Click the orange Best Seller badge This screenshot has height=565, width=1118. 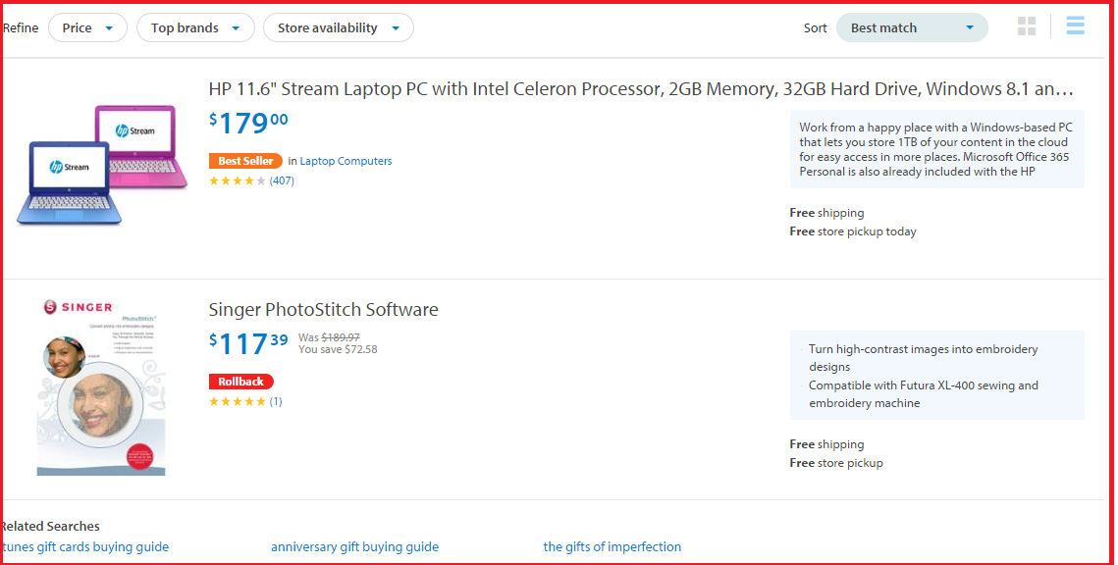click(x=245, y=161)
